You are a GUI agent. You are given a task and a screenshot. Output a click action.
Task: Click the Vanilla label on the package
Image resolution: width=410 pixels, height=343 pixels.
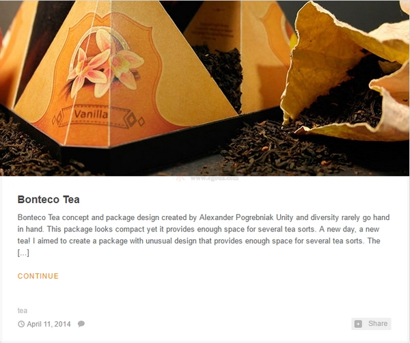(x=91, y=114)
